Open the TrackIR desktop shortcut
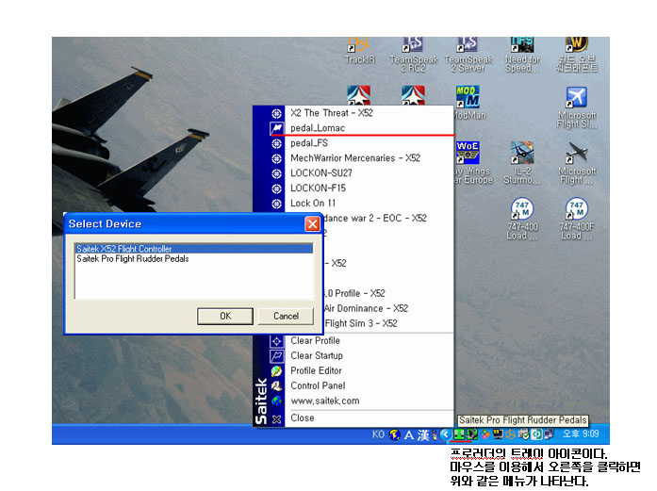The image size is (657, 491). 359,51
